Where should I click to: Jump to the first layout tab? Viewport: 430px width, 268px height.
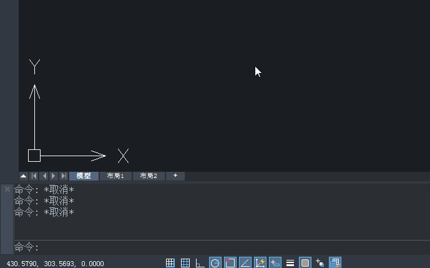34,176
